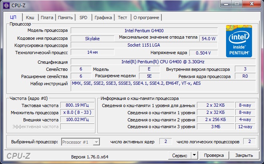
Task: Go to the Графика tab
Action: click(x=103, y=18)
